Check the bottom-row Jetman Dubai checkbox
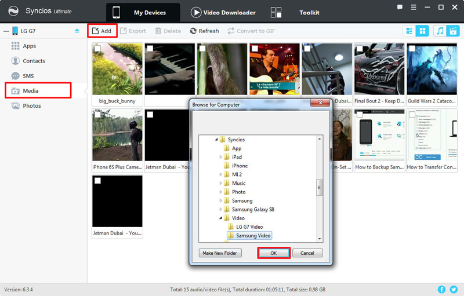This screenshot has width=464, height=296. click(97, 181)
